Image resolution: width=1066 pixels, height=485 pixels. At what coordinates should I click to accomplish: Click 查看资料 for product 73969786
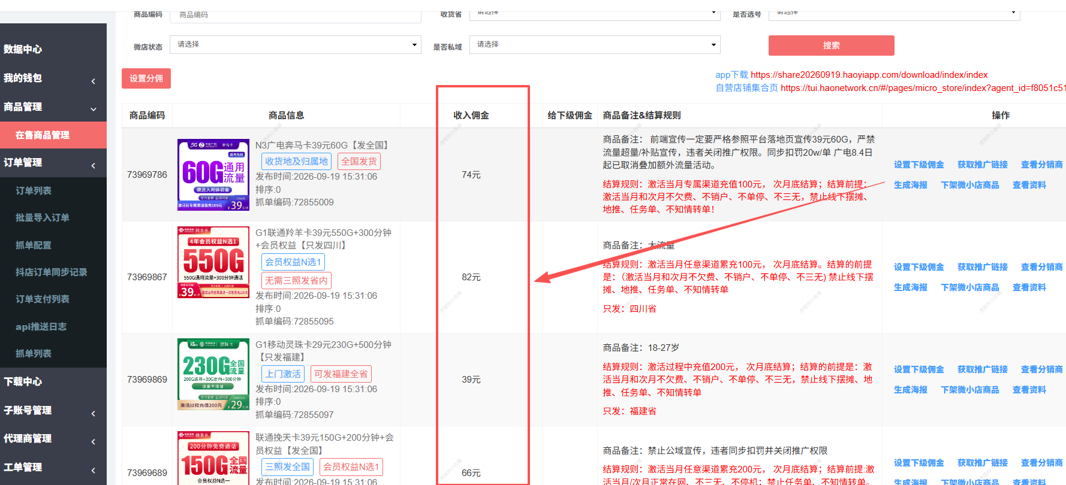tap(1029, 185)
